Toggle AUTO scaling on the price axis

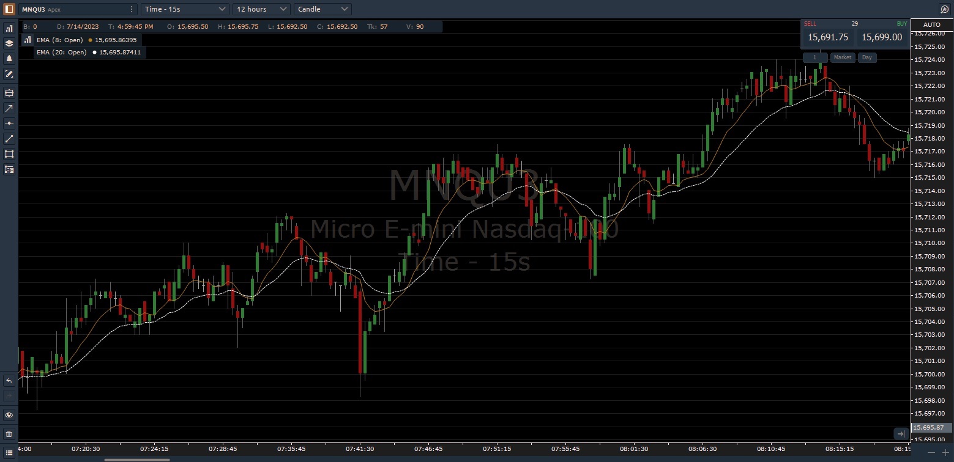(x=931, y=24)
